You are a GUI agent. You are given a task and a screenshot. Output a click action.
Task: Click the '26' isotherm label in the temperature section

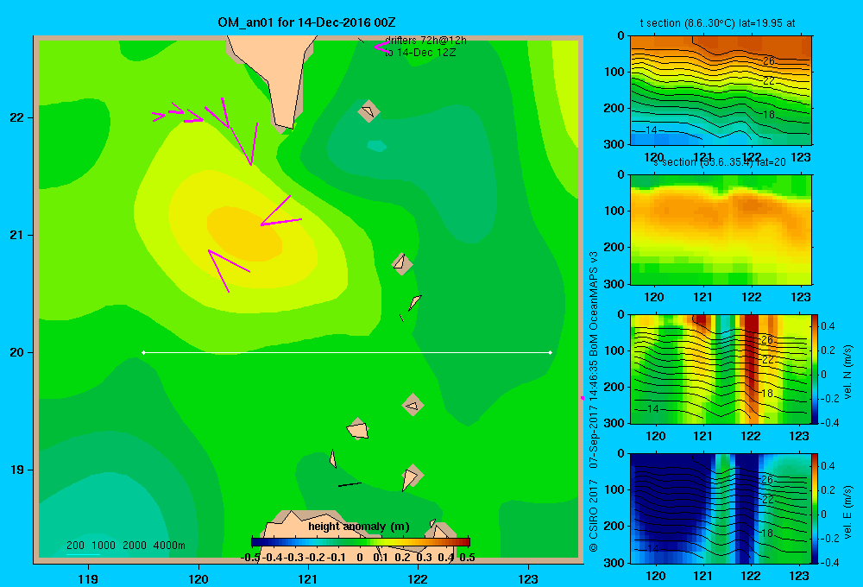[769, 61]
